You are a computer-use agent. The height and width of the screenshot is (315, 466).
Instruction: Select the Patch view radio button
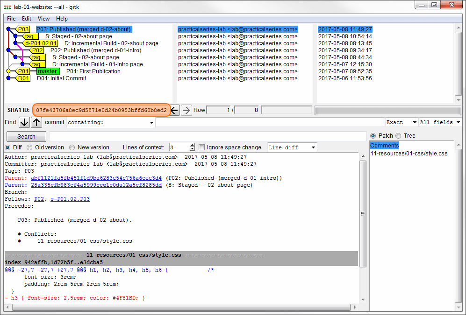click(x=373, y=136)
